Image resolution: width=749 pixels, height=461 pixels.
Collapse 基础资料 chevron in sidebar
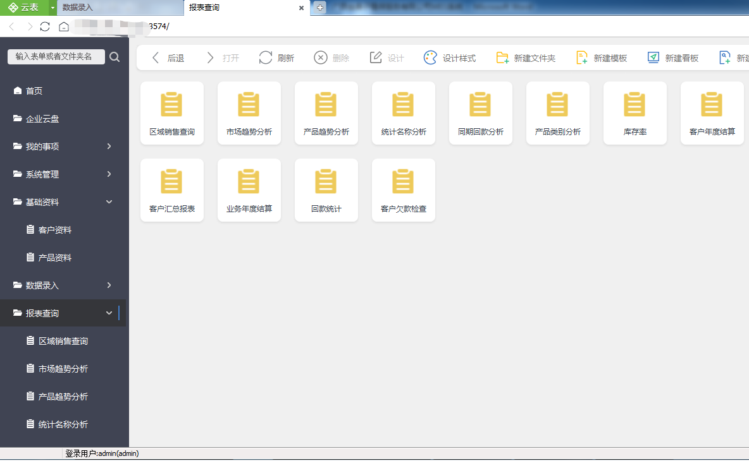(x=109, y=201)
